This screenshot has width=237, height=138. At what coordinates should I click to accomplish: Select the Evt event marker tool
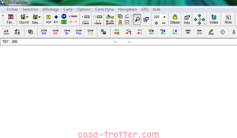(56, 19)
